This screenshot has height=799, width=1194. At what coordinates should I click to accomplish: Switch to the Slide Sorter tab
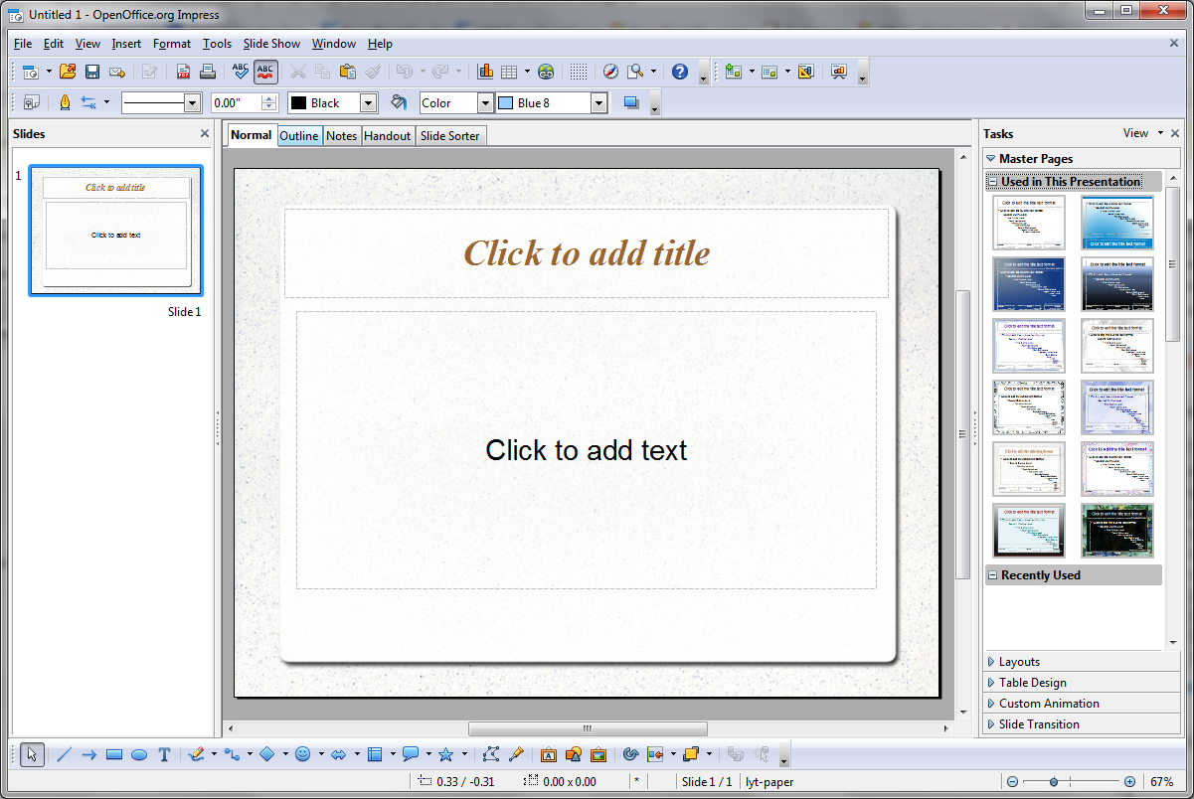pyautogui.click(x=449, y=136)
